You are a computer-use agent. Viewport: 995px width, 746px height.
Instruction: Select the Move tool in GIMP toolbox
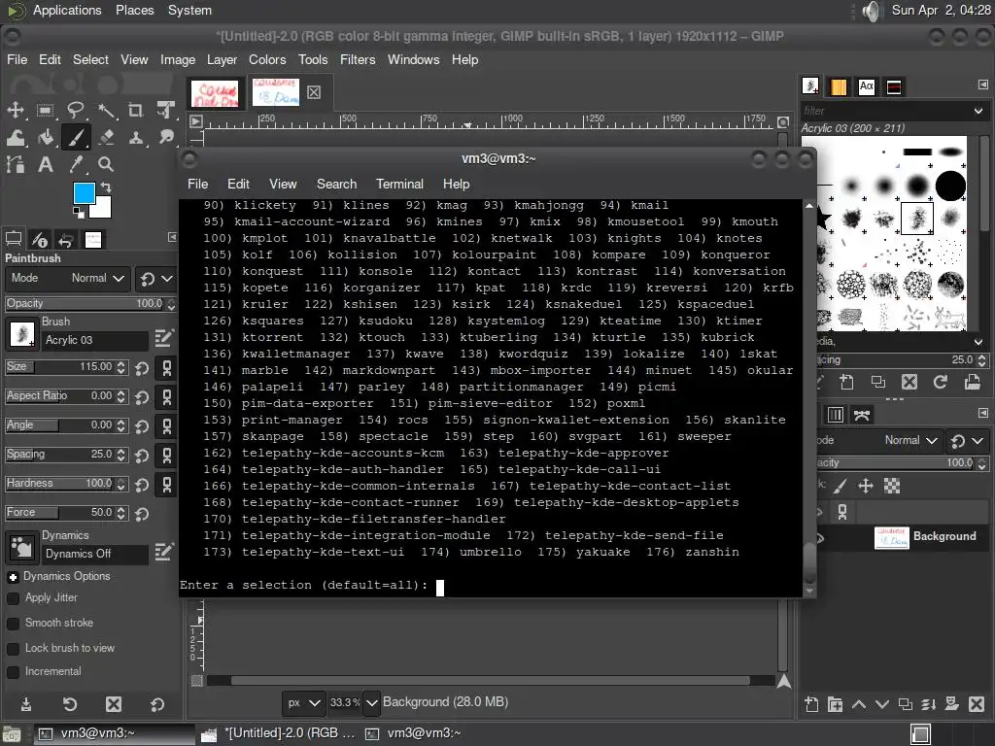16,110
